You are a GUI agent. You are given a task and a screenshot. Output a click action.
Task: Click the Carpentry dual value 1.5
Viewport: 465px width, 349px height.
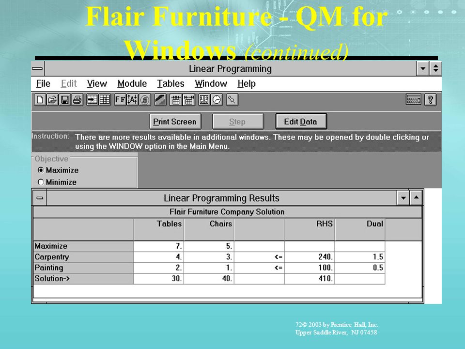[360, 257]
